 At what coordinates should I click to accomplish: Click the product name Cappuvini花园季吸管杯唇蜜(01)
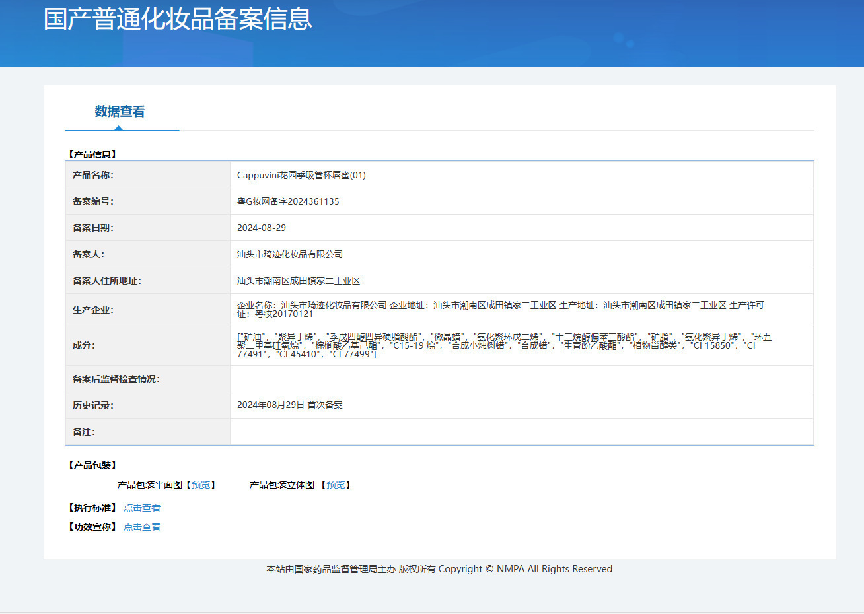coord(301,175)
